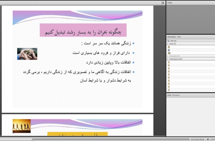The height and width of the screenshot is (141, 215).
Task: Collapse the Participants (183) group
Action: tap(167, 59)
